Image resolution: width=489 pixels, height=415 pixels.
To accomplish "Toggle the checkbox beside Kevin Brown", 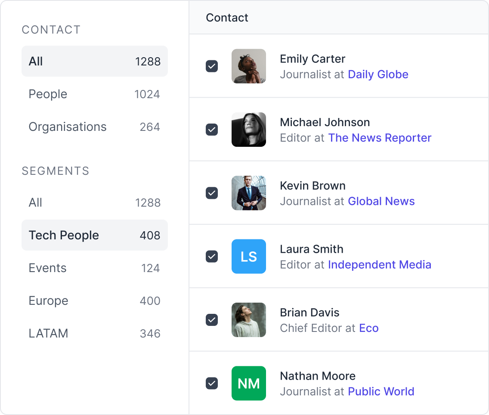I will click(x=212, y=193).
